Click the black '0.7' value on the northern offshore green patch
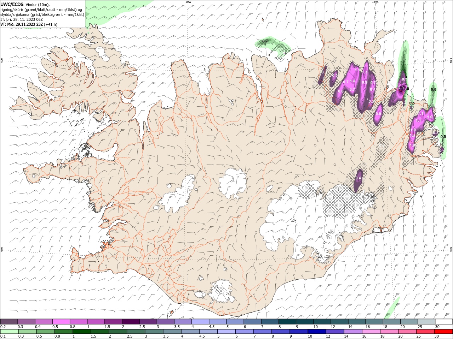 (x=265, y=41)
